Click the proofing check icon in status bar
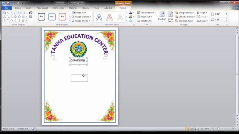Screen dimensions: 239x134 click(x=33, y=129)
